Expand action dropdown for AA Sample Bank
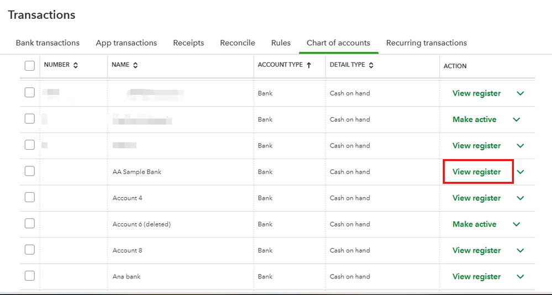 tap(521, 172)
